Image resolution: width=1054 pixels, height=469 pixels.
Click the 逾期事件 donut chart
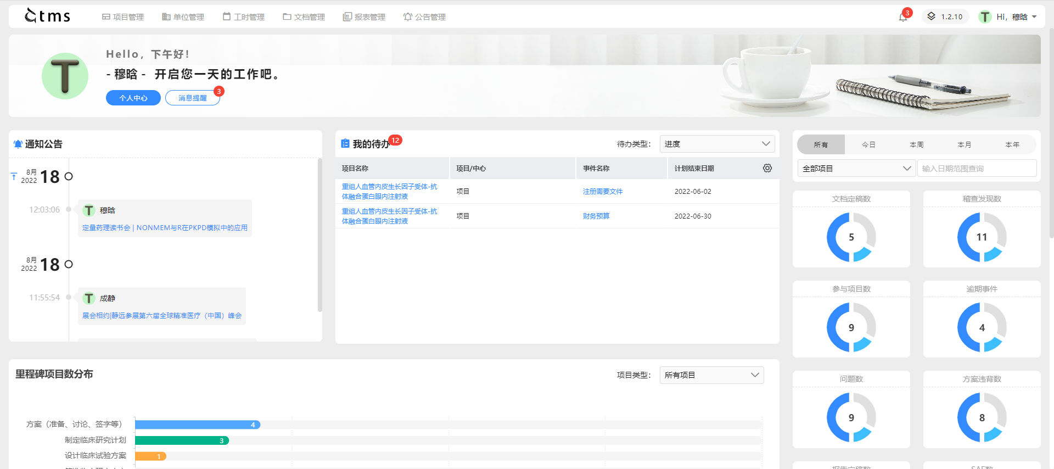click(x=982, y=327)
